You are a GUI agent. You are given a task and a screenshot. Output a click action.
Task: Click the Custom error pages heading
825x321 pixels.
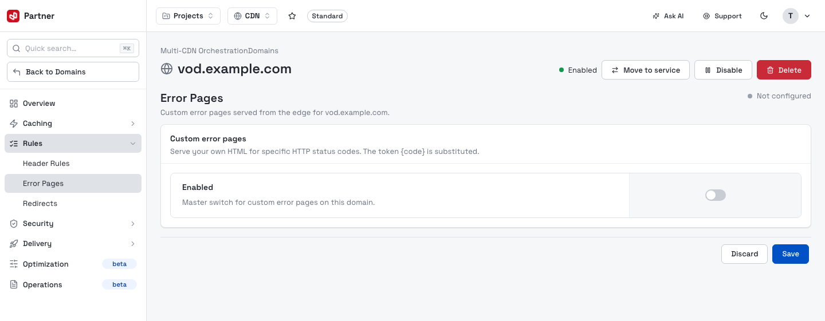[x=209, y=139]
